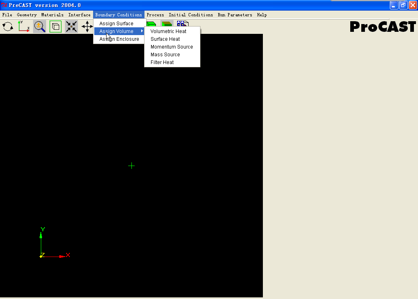Click the olive-topped green block toolbar icon
Viewport: 418px width, 299px height.
[167, 24]
